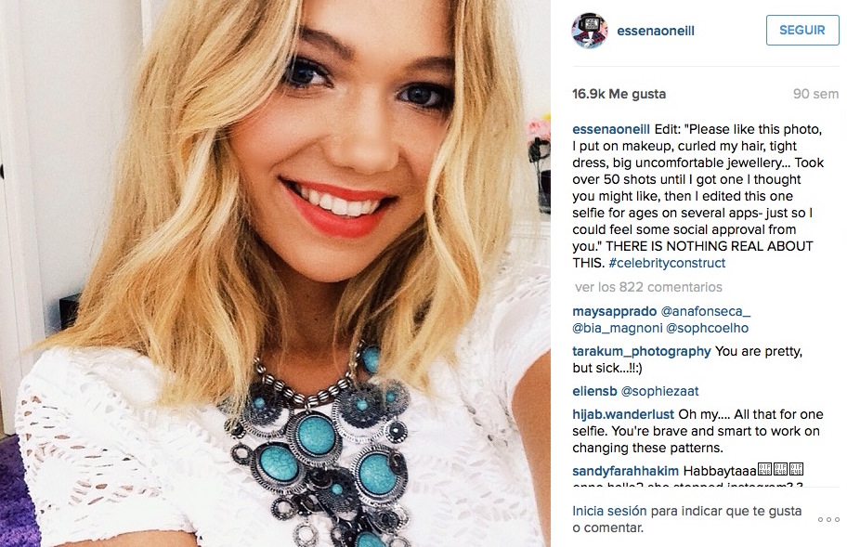Open eliensb commenter profile
Viewport: 847px width, 547px height.
tap(594, 391)
